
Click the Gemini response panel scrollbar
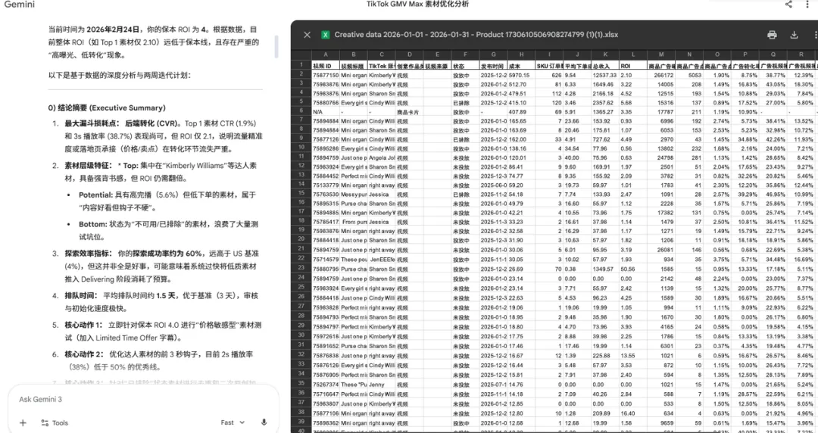click(276, 47)
